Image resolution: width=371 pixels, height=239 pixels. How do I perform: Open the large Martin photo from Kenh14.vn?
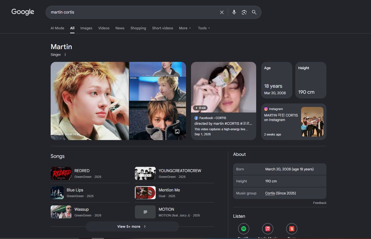90,101
